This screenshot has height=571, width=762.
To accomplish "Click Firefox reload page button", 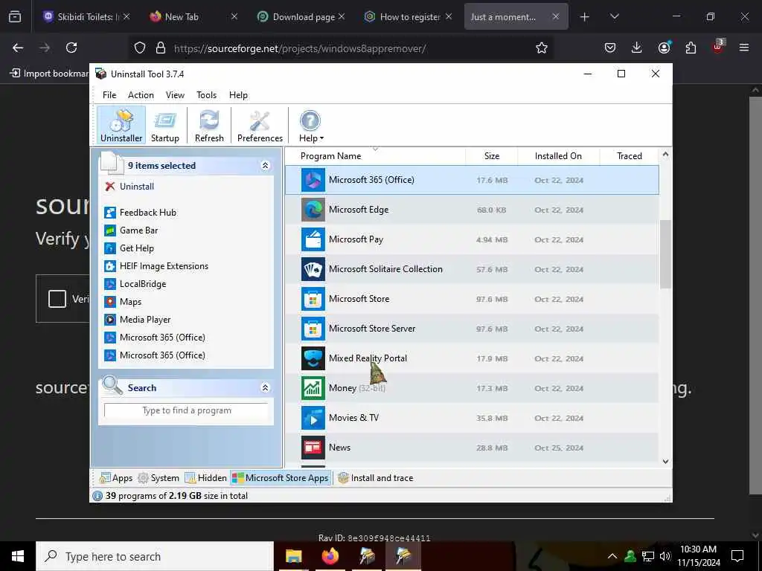I will coord(71,48).
